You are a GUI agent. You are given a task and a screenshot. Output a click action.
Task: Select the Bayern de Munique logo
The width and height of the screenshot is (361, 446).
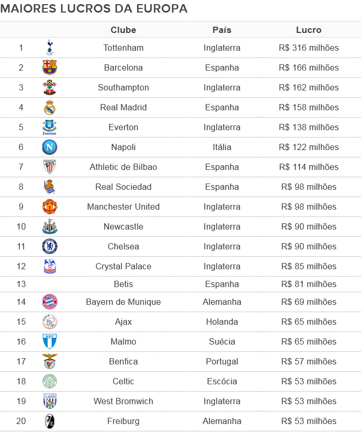click(50, 302)
